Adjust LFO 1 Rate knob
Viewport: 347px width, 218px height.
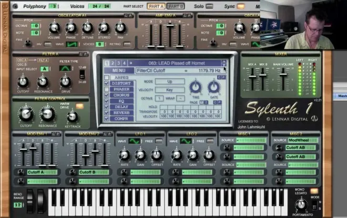[125, 155]
